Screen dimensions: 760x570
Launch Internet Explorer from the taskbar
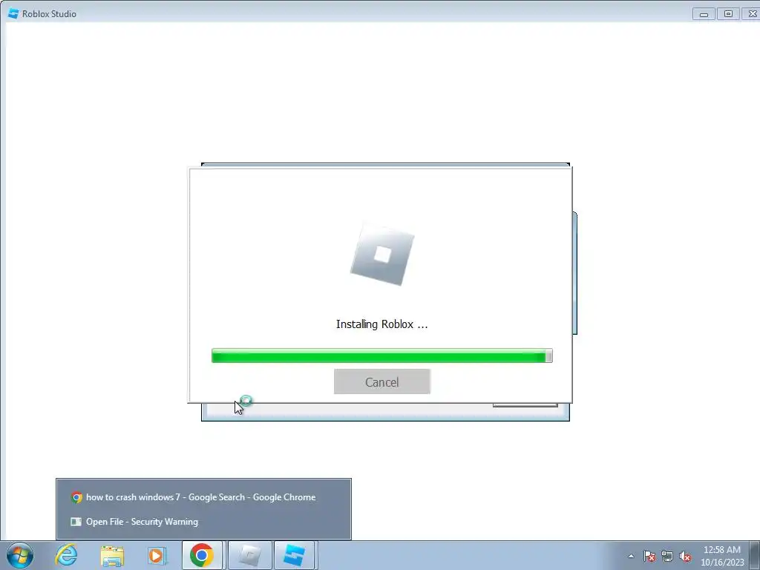point(66,555)
